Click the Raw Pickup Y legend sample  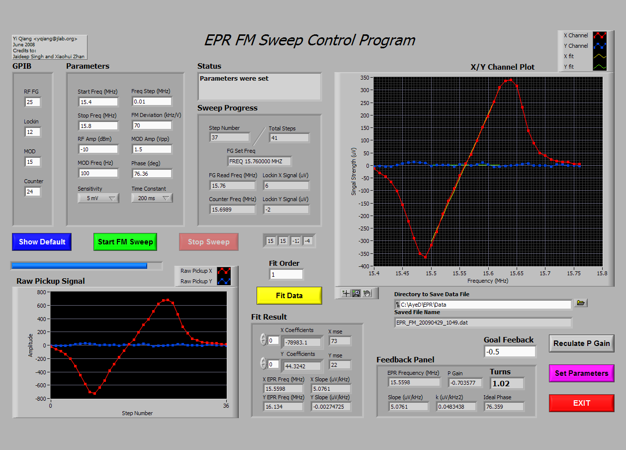point(224,281)
